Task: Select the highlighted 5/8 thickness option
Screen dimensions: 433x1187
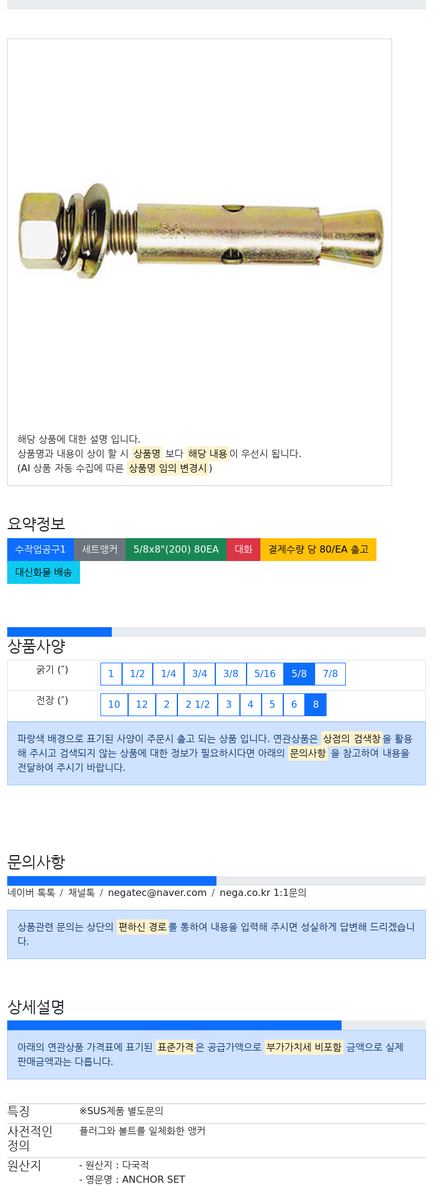Action: tap(299, 674)
